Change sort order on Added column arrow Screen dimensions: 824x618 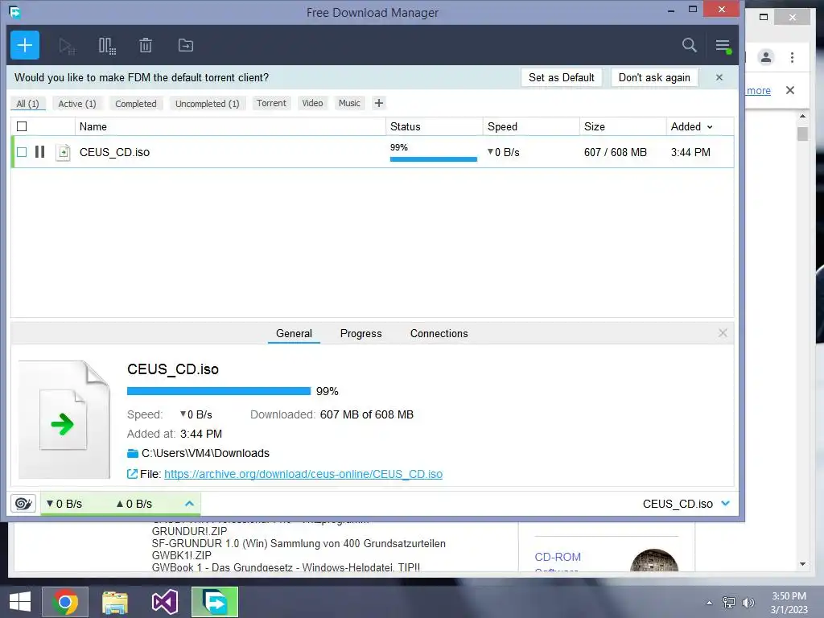(x=710, y=127)
